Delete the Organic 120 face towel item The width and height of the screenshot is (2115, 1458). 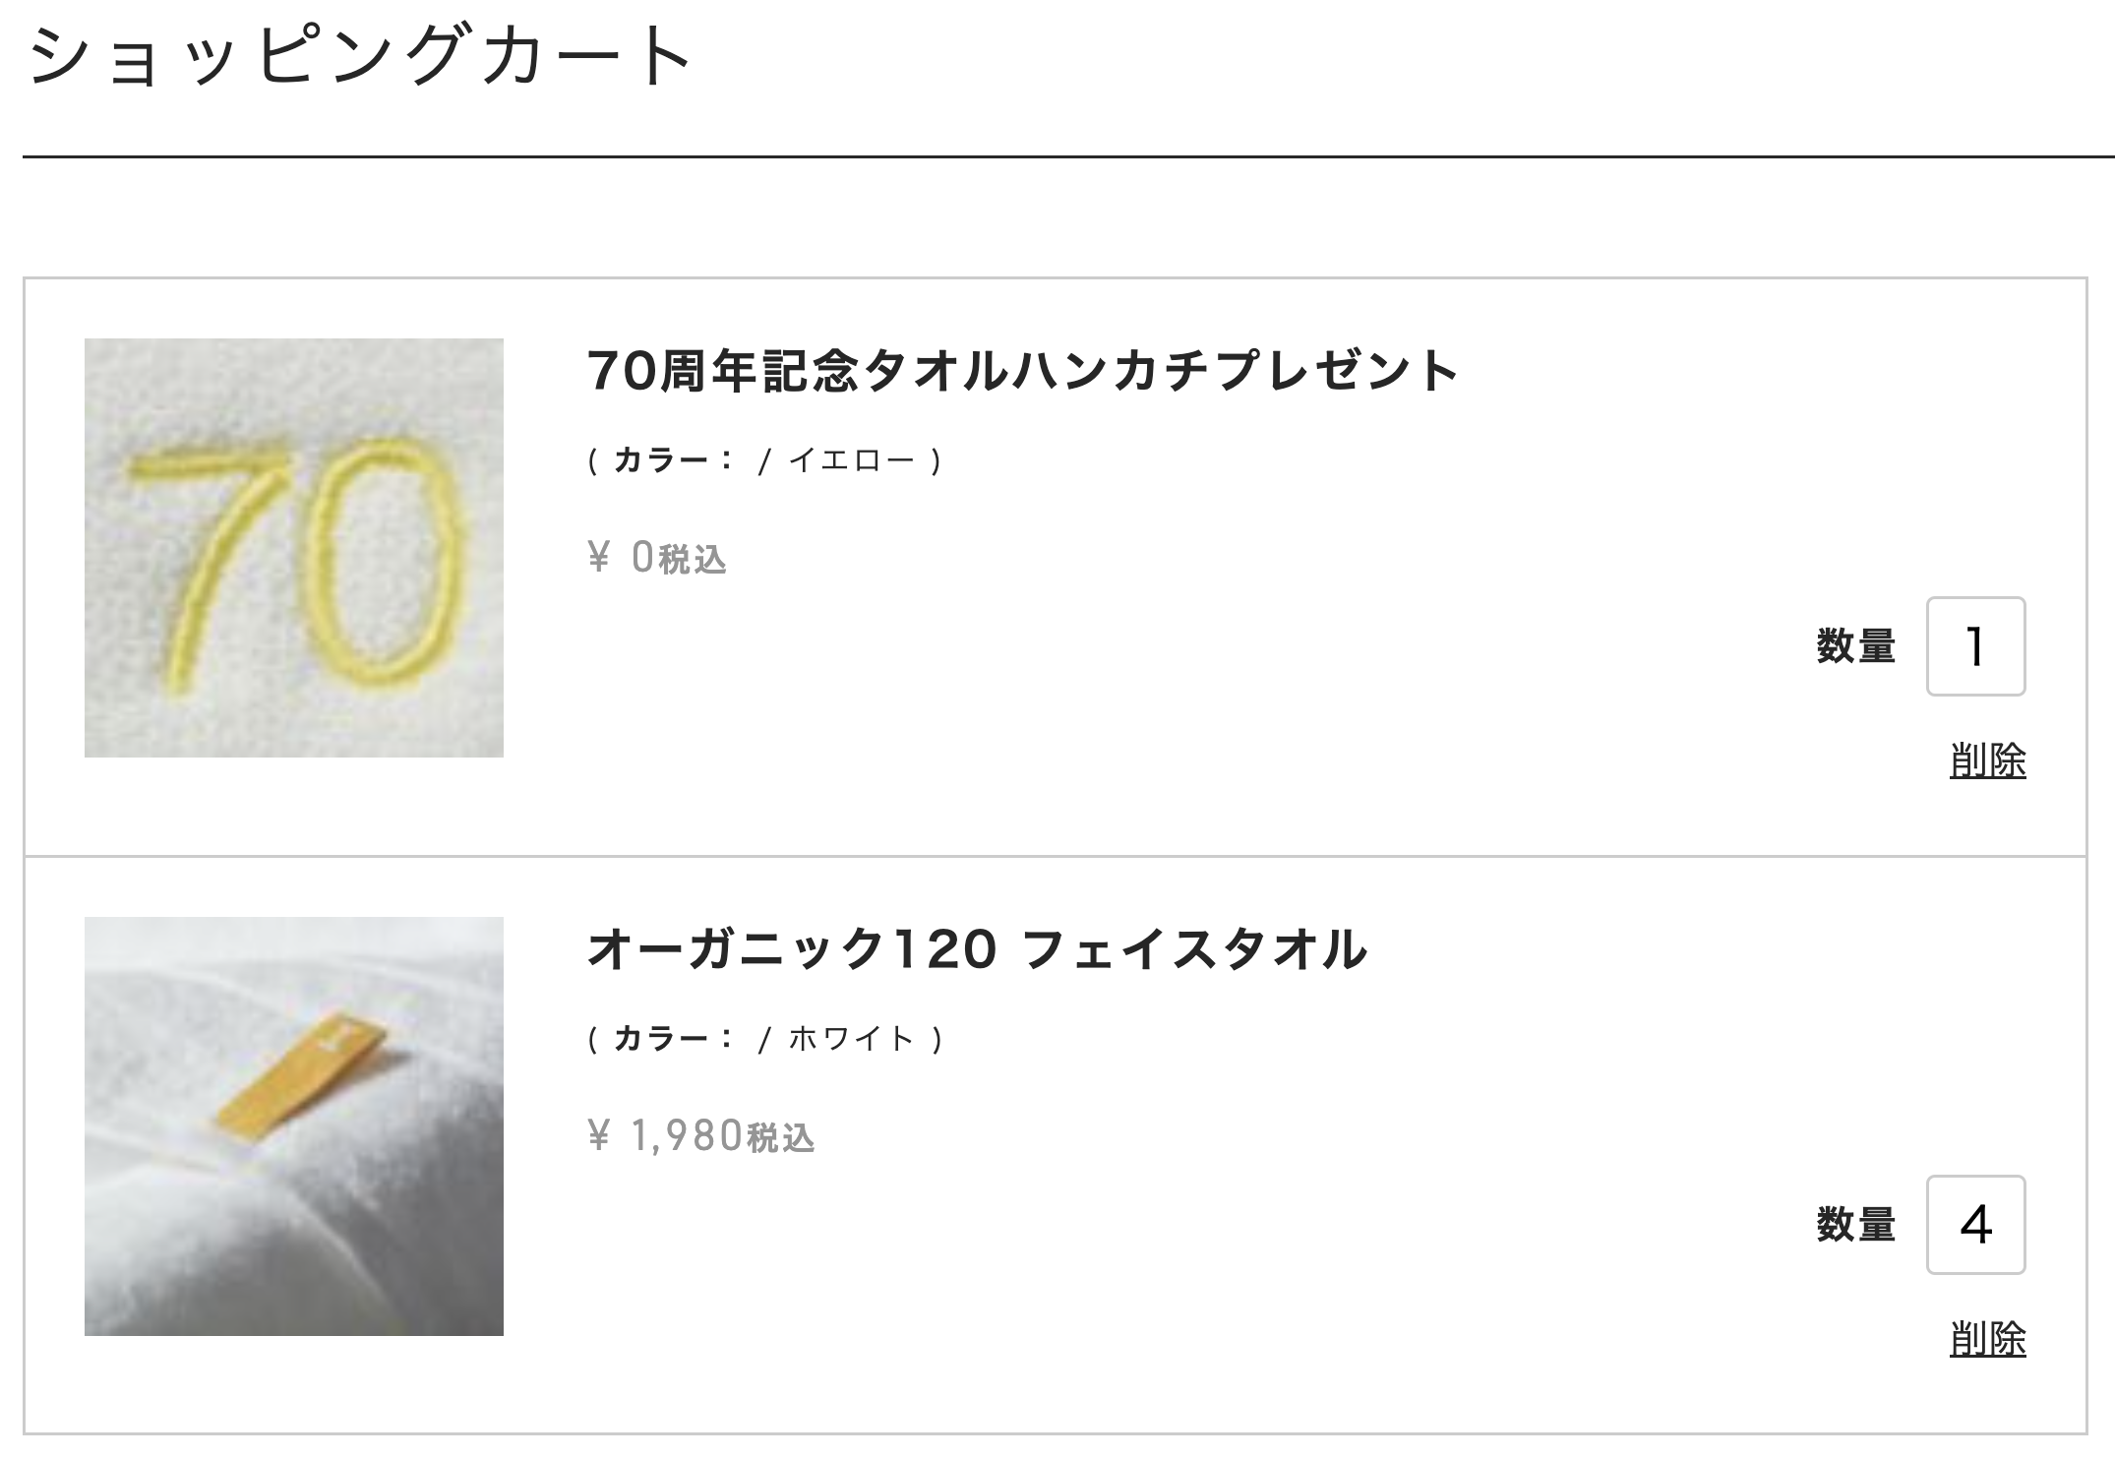(x=1988, y=1339)
